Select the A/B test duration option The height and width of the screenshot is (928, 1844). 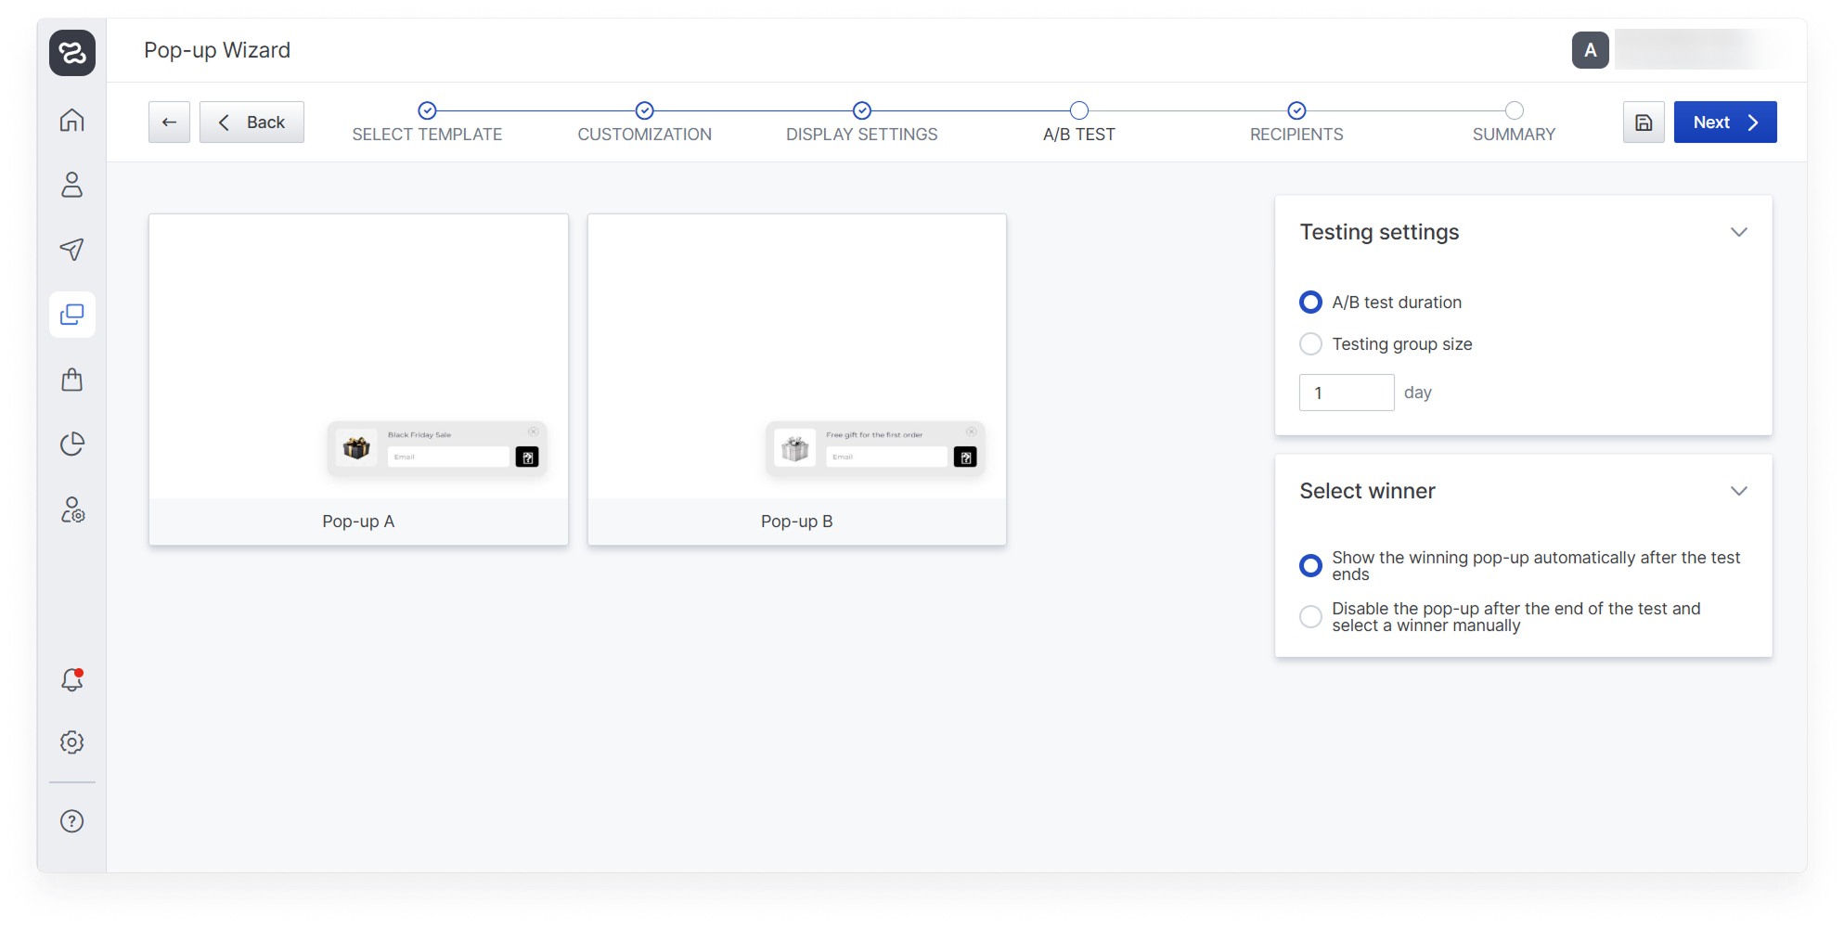point(1310,303)
